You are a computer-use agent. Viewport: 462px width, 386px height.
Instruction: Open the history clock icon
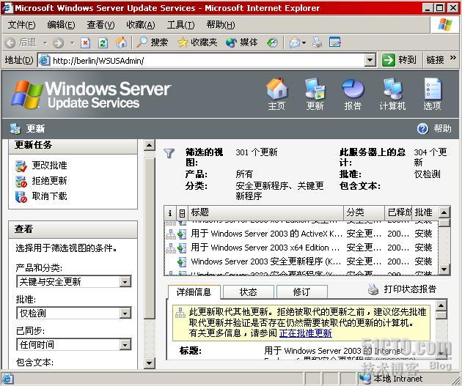(272, 43)
